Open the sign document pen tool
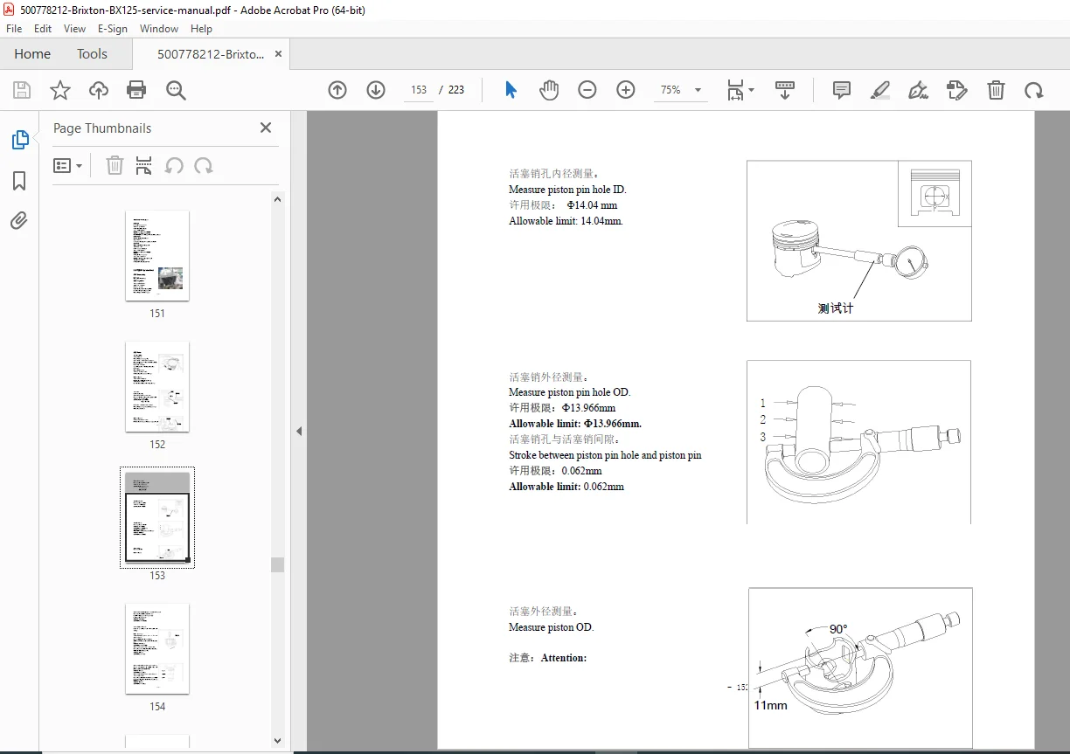 [x=918, y=90]
